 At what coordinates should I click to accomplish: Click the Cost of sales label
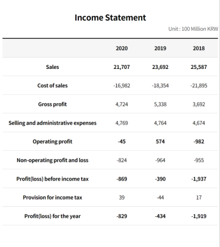(52, 85)
